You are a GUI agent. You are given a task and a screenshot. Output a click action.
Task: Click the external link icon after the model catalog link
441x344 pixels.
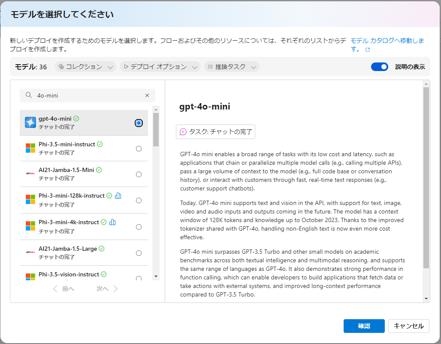point(368,50)
